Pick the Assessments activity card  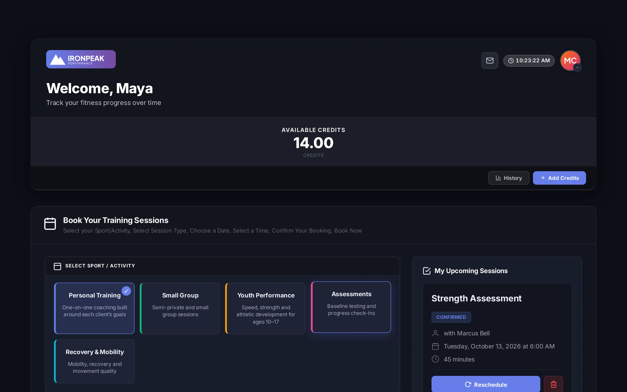(x=351, y=307)
